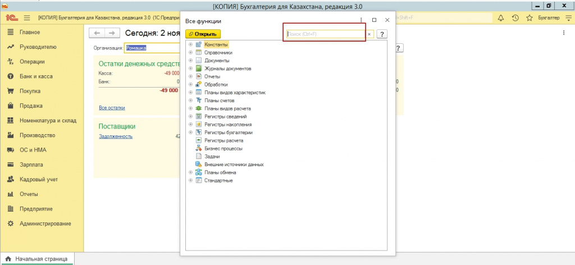Select Константы row in tree
This screenshot has width=575, height=265.
coord(216,44)
